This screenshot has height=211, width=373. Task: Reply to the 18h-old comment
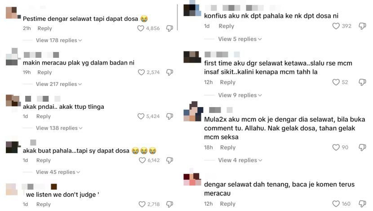[228, 147]
